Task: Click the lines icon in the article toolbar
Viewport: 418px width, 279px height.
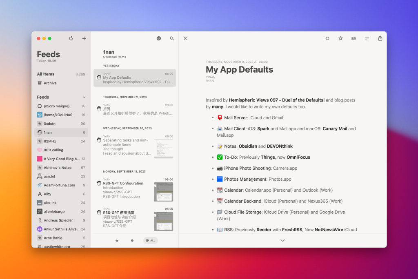Action: pos(367,38)
